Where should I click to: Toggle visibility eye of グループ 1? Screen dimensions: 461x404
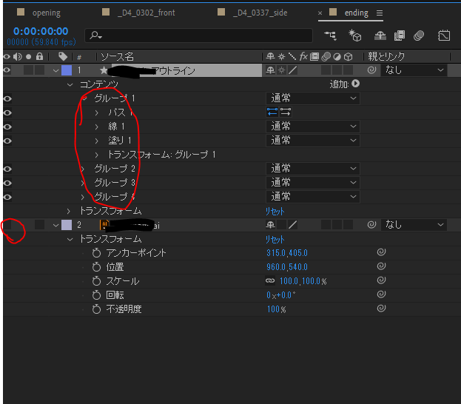point(7,99)
